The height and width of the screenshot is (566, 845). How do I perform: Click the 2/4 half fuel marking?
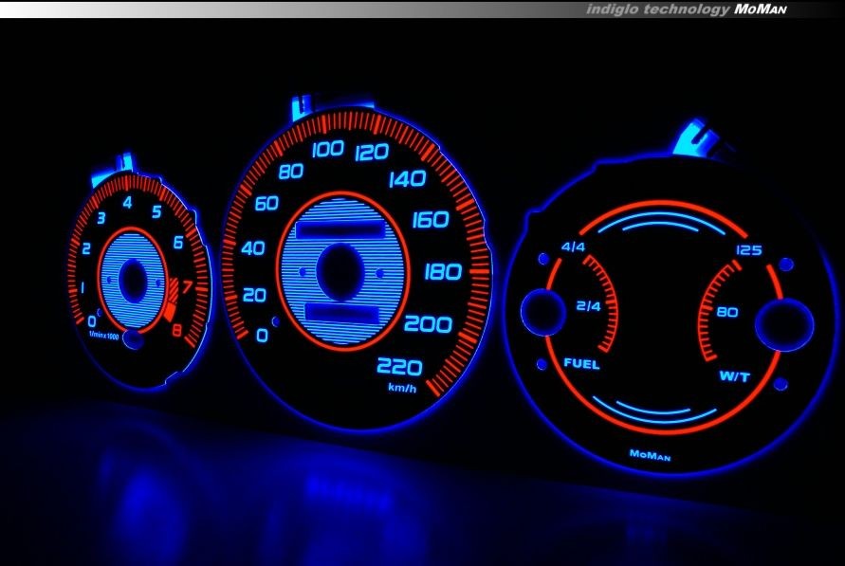588,305
